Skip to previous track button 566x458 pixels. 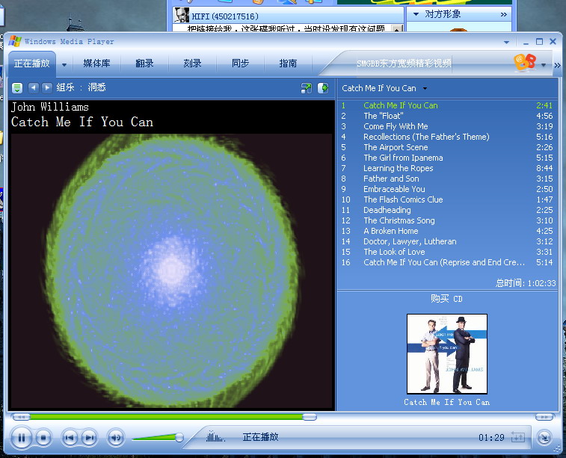pyautogui.click(x=70, y=438)
